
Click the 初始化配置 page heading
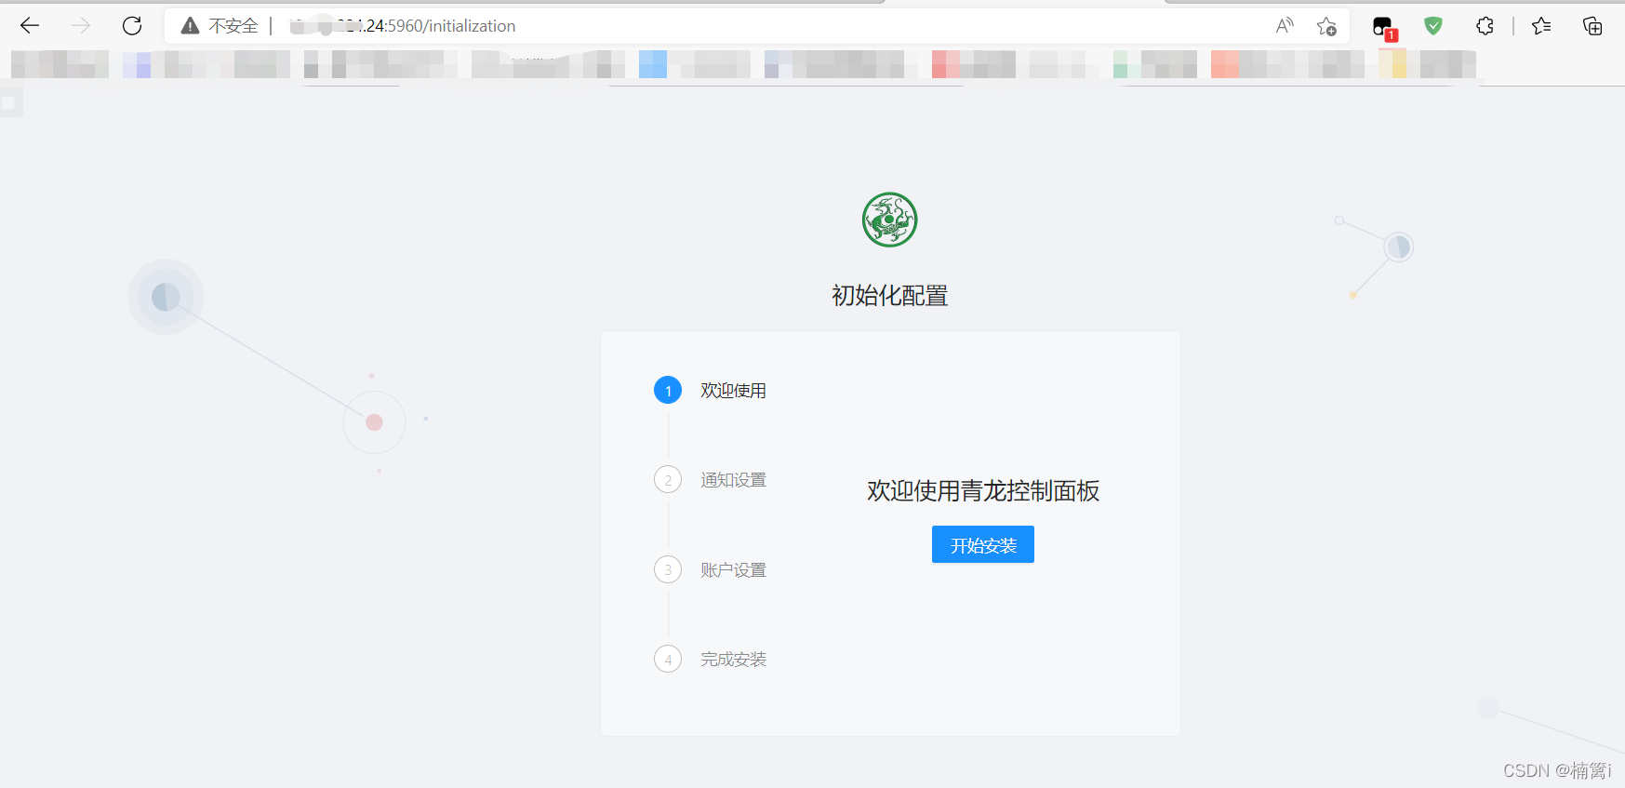(889, 296)
